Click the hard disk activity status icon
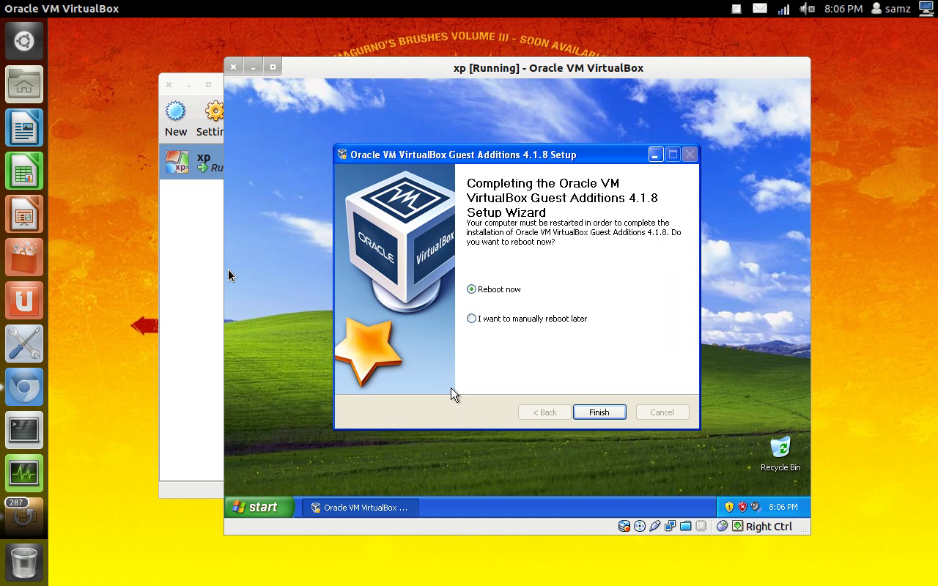 click(x=624, y=526)
